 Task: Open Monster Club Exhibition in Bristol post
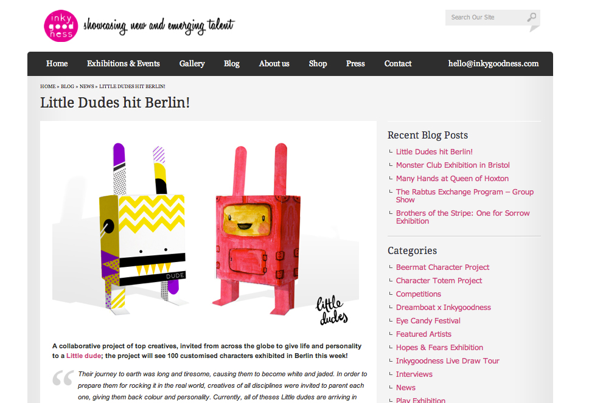[453, 165]
